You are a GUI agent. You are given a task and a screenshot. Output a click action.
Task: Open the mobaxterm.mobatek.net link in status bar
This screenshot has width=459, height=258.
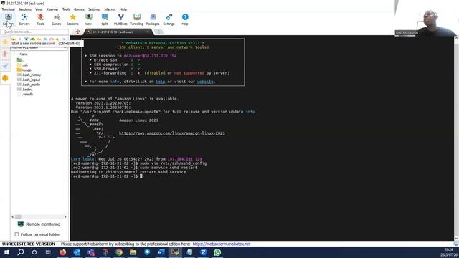click(222, 244)
